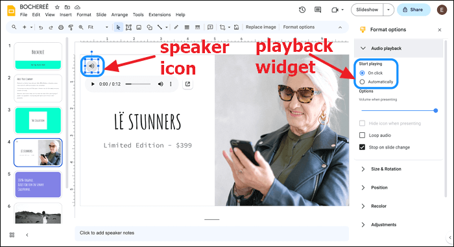The image size is (454, 247).
Task: Add a new slide with the plus icon
Action: coord(25,27)
